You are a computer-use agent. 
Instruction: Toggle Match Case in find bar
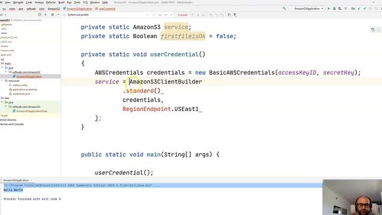(x=160, y=15)
